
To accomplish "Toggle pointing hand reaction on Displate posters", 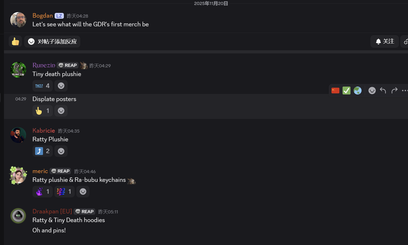I will (42, 111).
